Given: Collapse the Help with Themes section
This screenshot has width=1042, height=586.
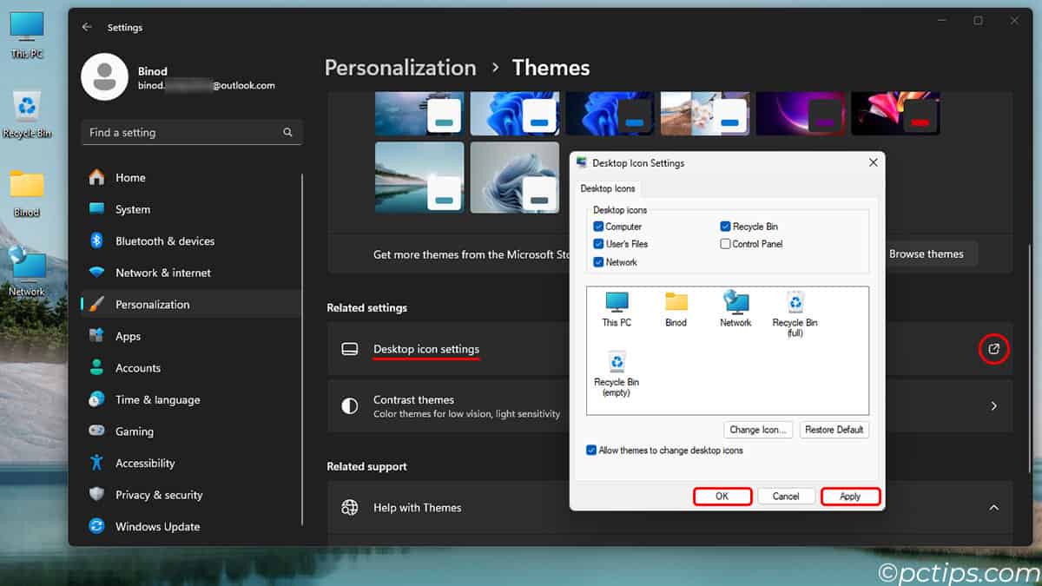Looking at the screenshot, I should (x=993, y=507).
